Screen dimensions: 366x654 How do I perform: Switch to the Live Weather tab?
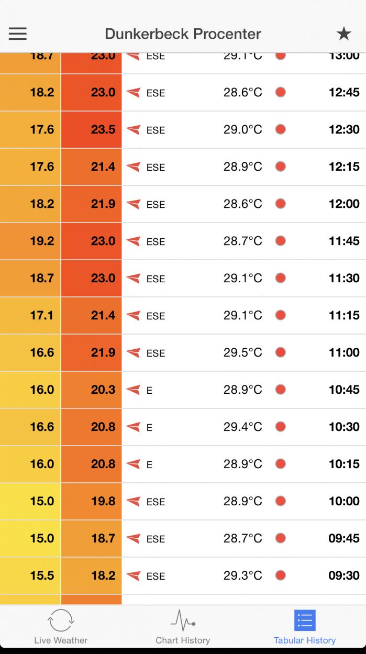[x=61, y=640]
